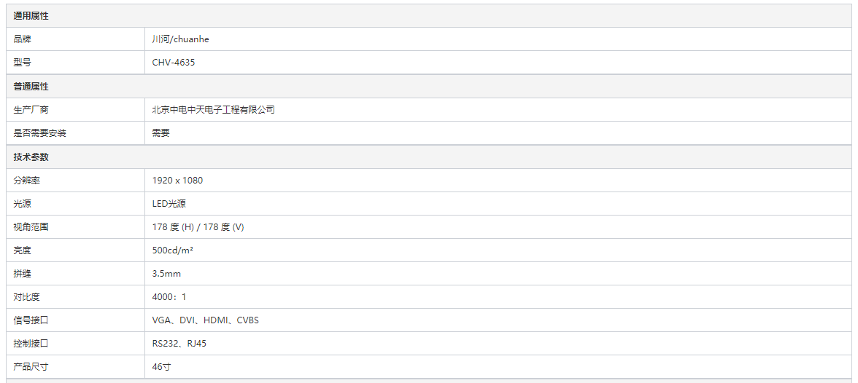Click the value VGA、DVI、HDMI、CVBS
This screenshot has width=858, height=383.
click(205, 320)
